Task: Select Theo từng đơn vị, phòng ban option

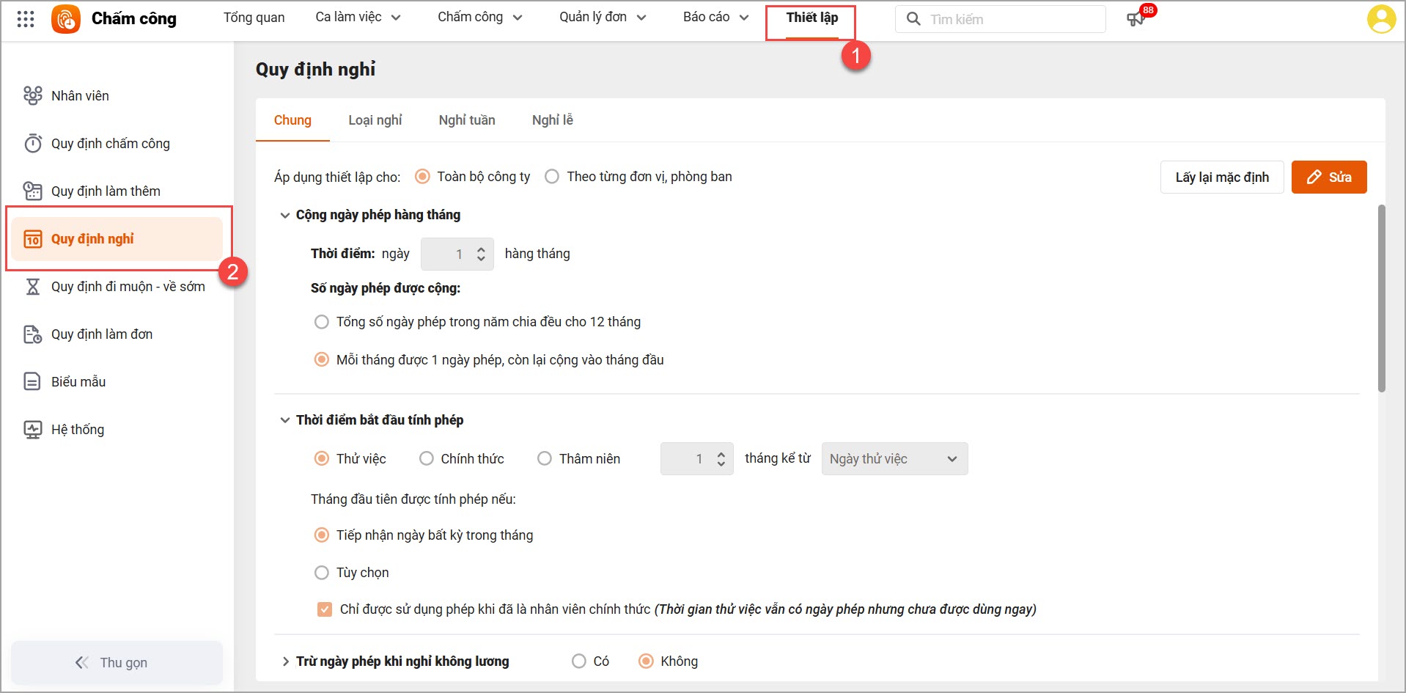Action: pos(552,177)
